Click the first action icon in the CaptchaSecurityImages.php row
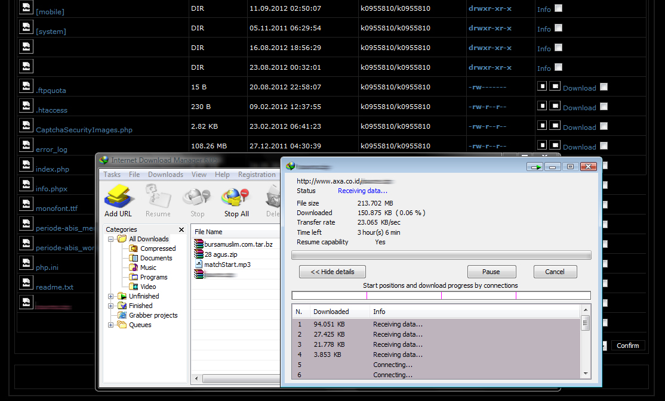This screenshot has width=665, height=401. [x=542, y=126]
